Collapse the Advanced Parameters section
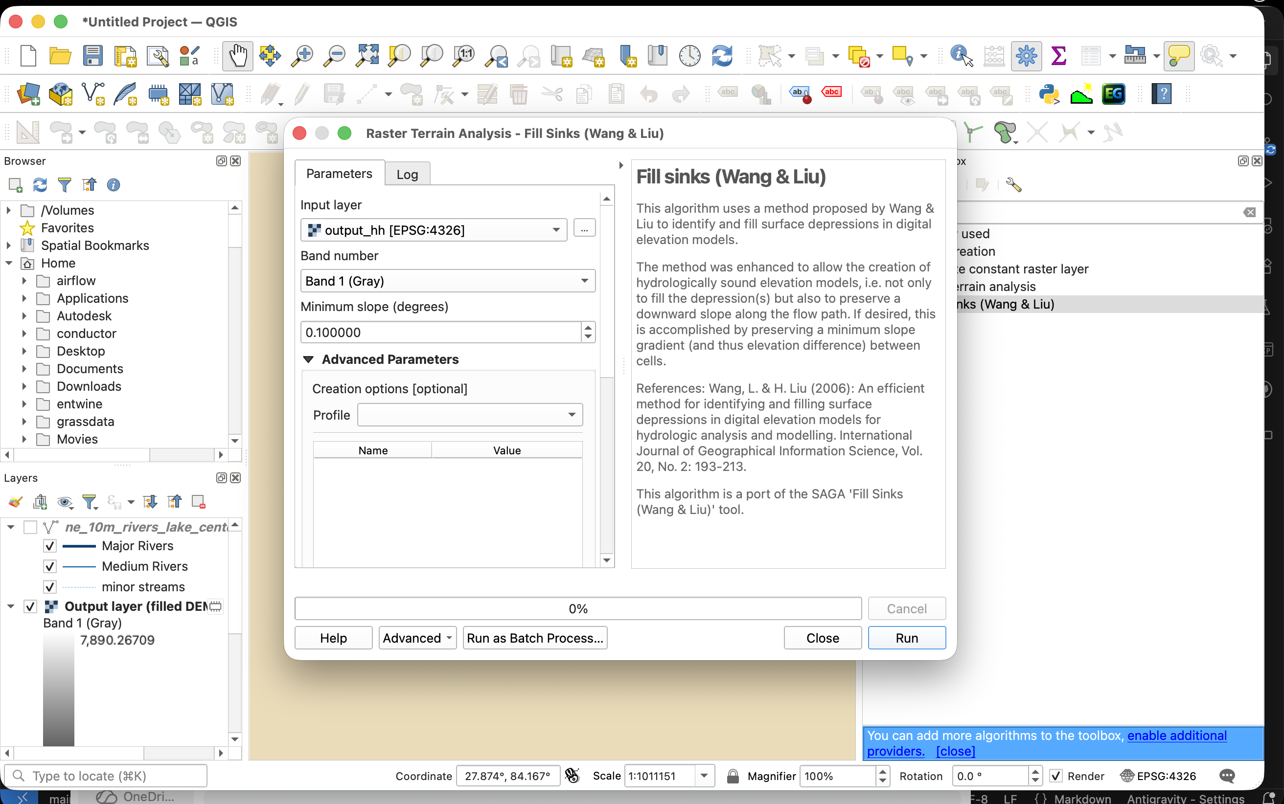 pos(308,359)
